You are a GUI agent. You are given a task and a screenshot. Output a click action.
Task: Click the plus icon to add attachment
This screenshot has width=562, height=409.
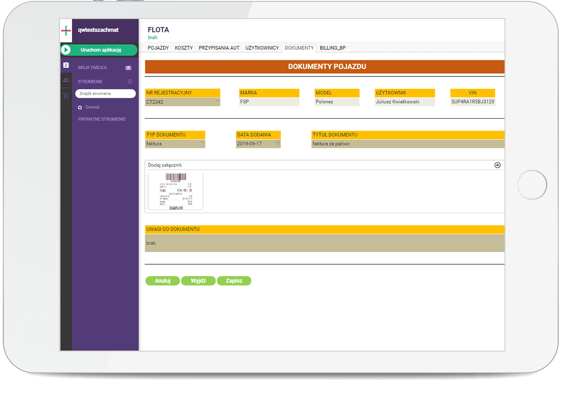497,165
